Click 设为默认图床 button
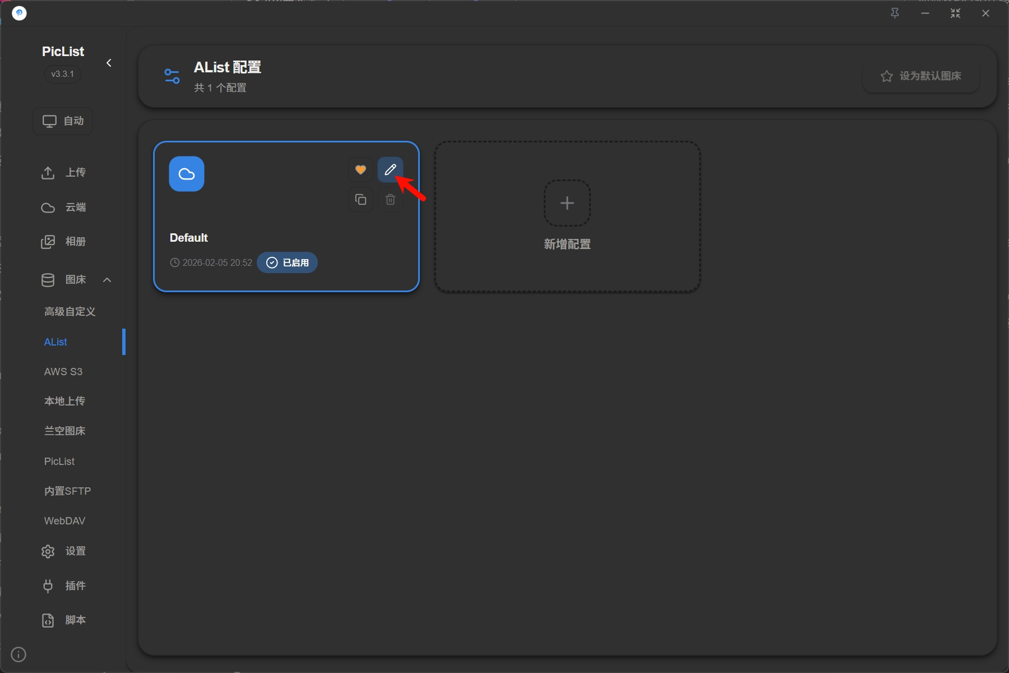The image size is (1009, 673). 921,76
